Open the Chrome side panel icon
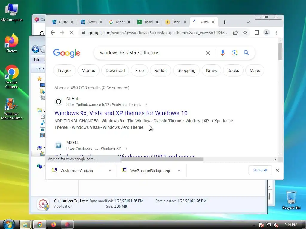 tap(257, 33)
